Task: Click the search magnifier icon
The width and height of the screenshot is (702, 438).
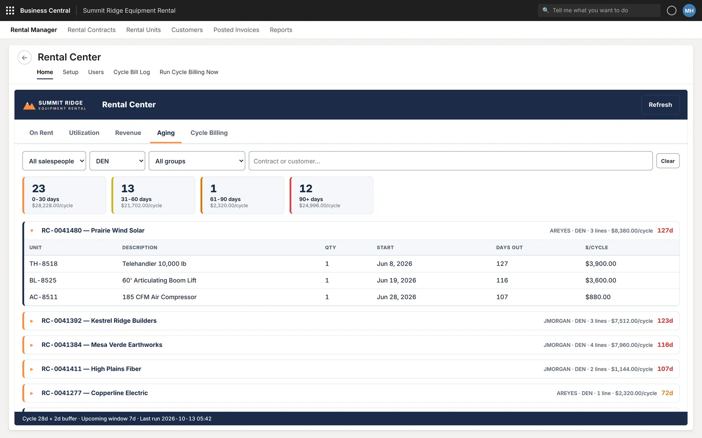Action: 545,10
